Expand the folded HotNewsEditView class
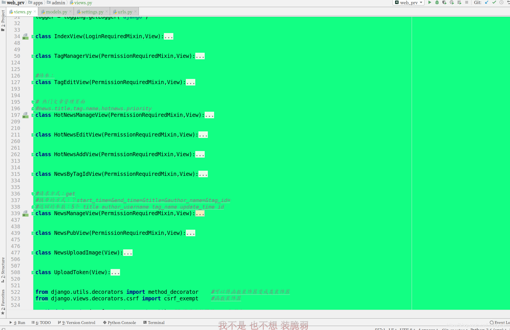The height and width of the screenshot is (330, 510). coord(33,135)
